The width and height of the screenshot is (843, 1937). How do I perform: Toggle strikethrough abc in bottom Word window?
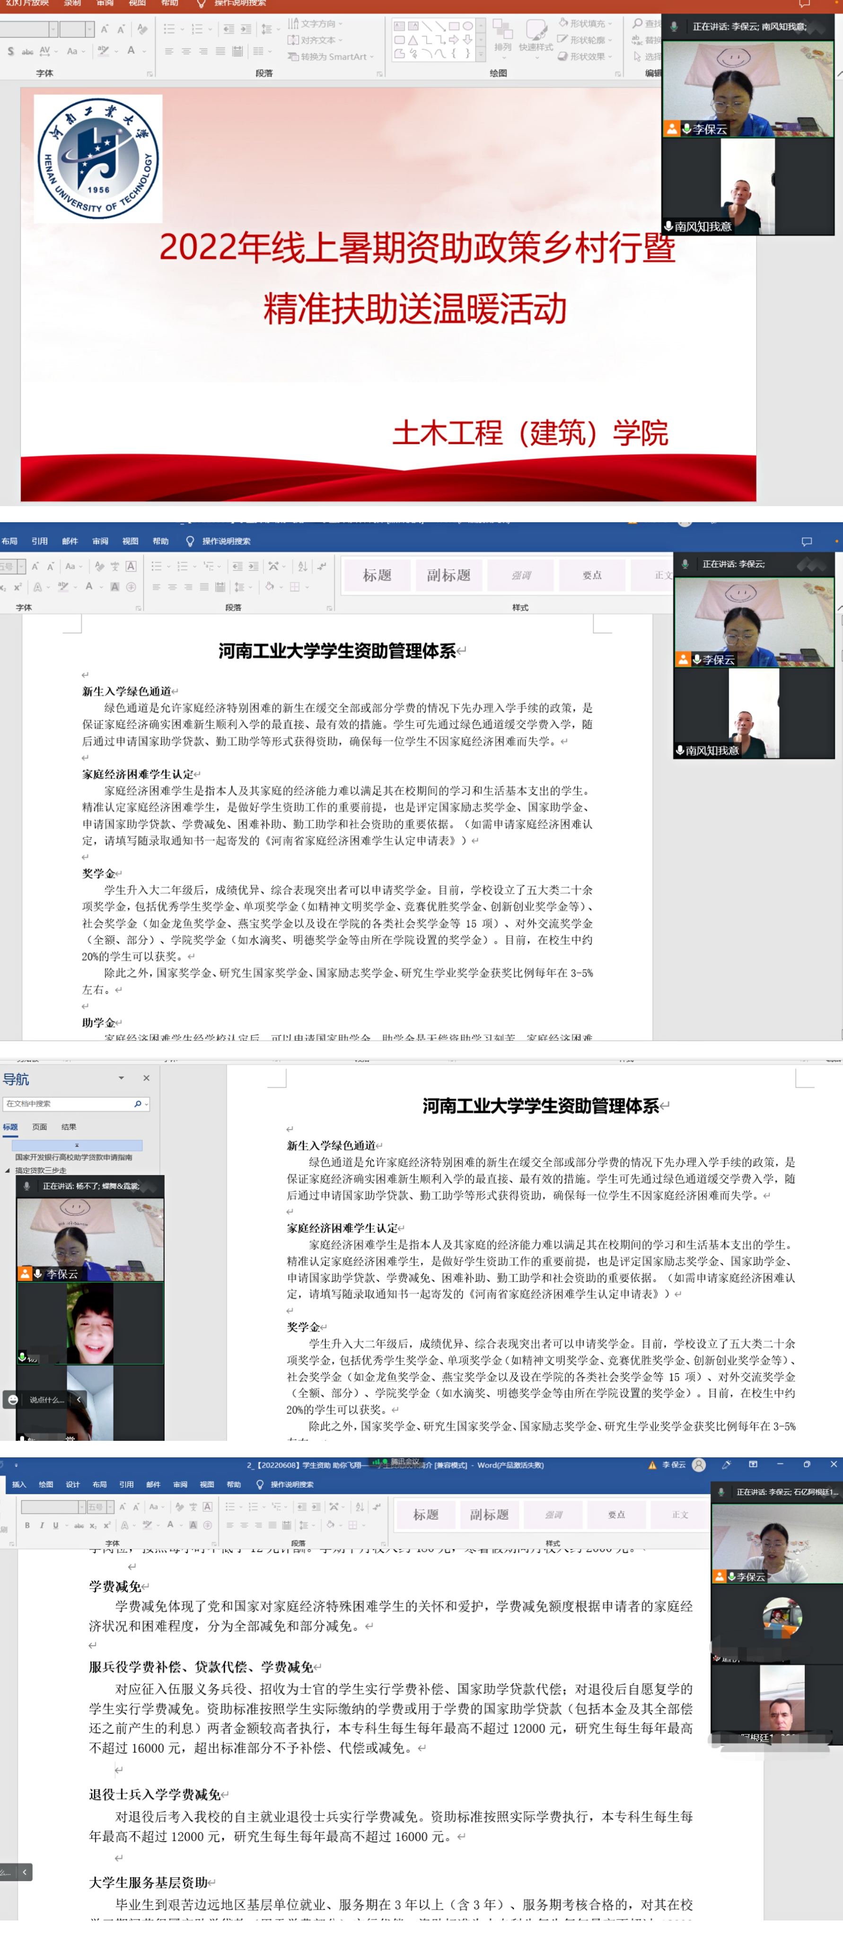point(78,1525)
